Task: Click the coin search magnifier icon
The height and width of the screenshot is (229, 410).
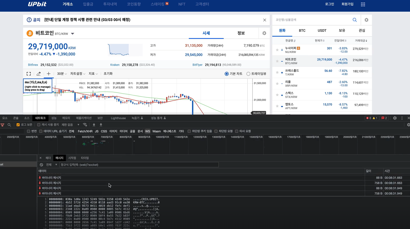Action: click(x=355, y=20)
